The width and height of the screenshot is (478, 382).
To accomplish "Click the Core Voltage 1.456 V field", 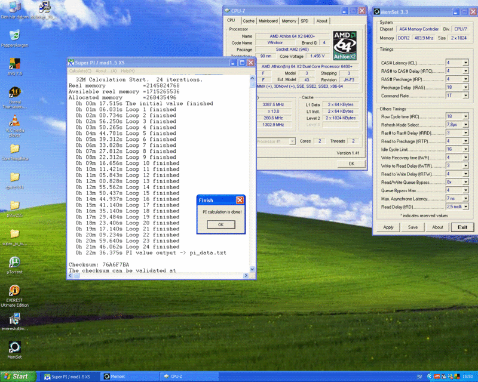I will tap(317, 56).
